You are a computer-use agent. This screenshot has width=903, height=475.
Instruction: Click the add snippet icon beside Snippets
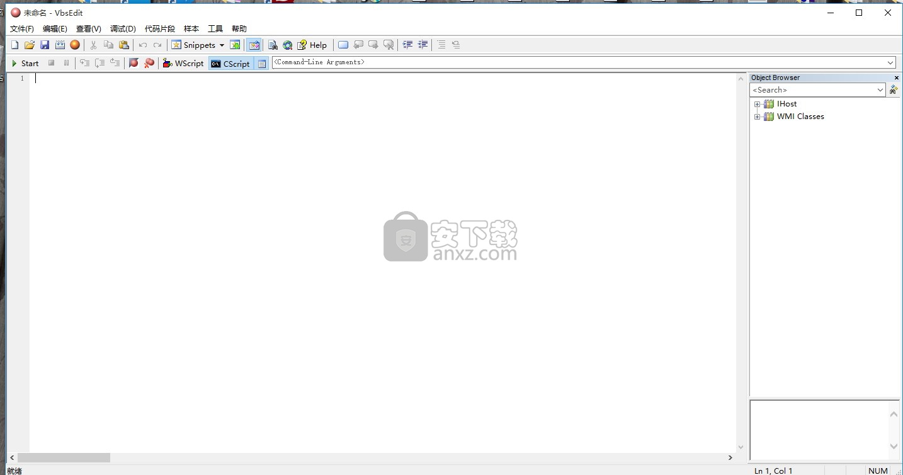(x=235, y=45)
